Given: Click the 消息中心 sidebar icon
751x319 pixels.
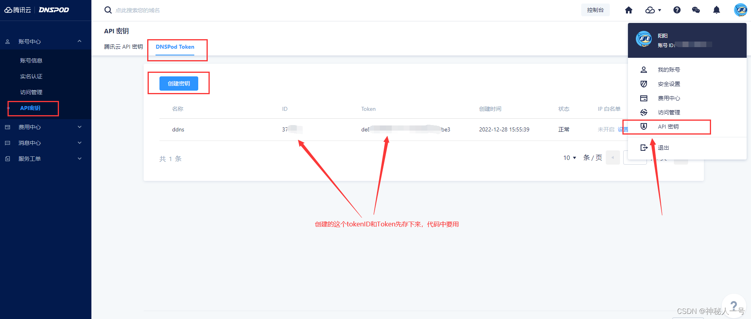Looking at the screenshot, I should tap(8, 143).
